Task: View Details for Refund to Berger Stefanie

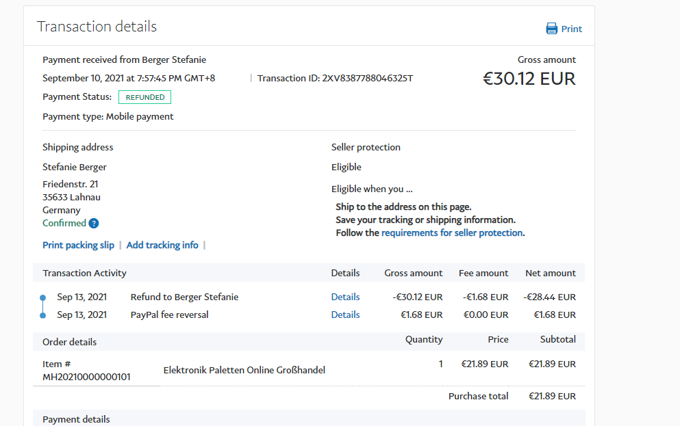Action: coord(345,297)
